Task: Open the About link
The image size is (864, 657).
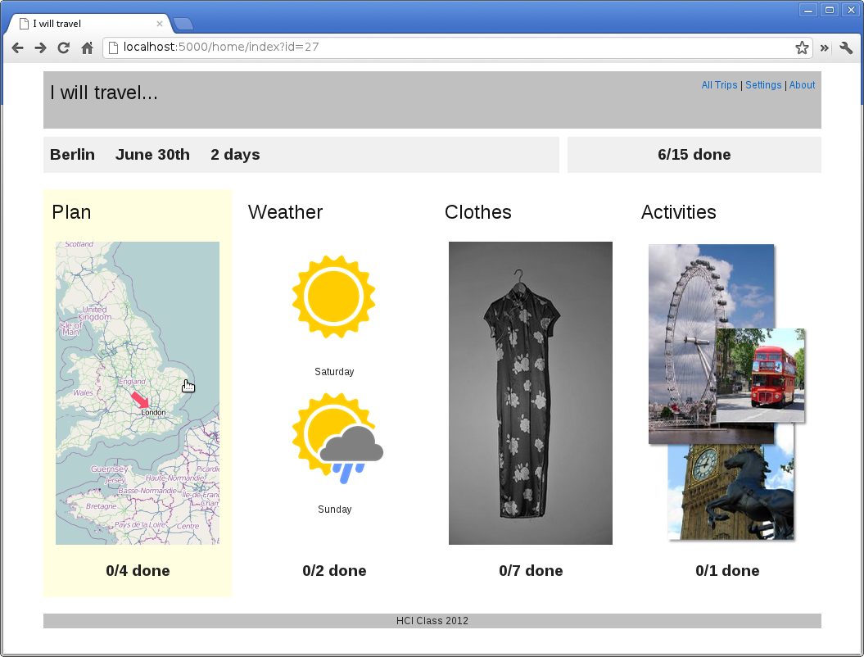Action: click(802, 85)
